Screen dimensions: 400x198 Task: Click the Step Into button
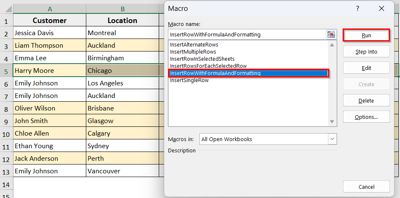(366, 51)
